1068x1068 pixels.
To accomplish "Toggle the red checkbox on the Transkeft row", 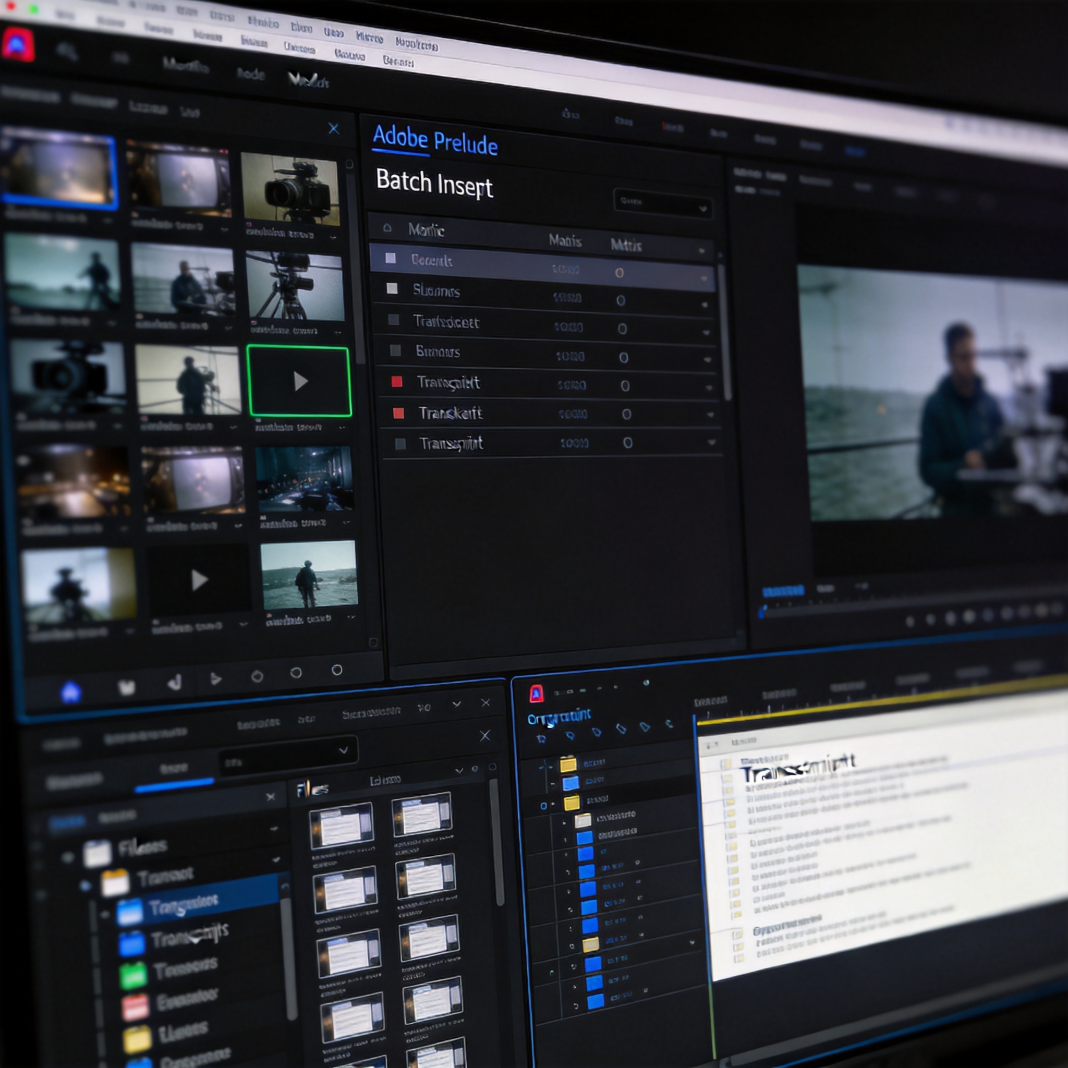I will tap(398, 413).
